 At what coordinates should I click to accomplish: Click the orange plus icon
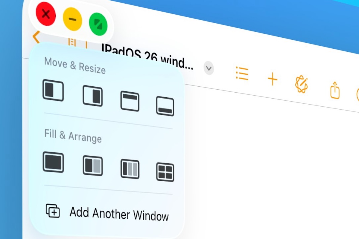point(272,79)
